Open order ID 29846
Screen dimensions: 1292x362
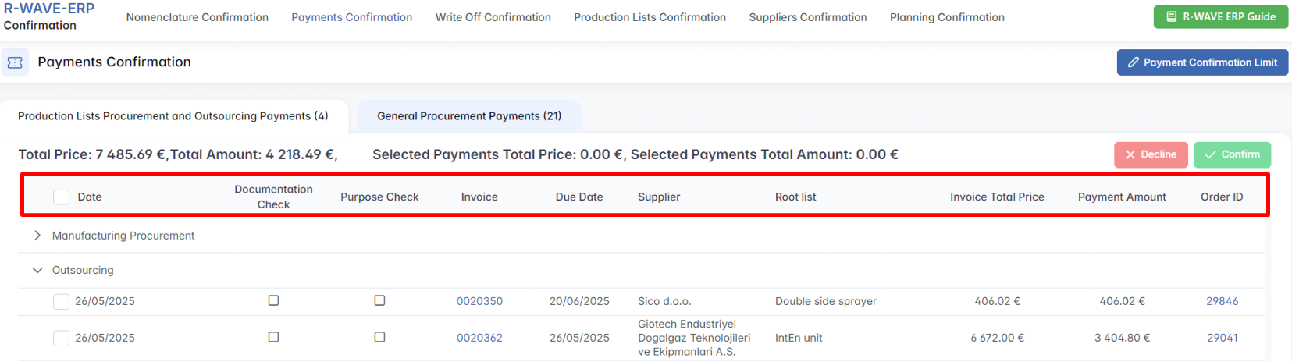coord(1222,301)
